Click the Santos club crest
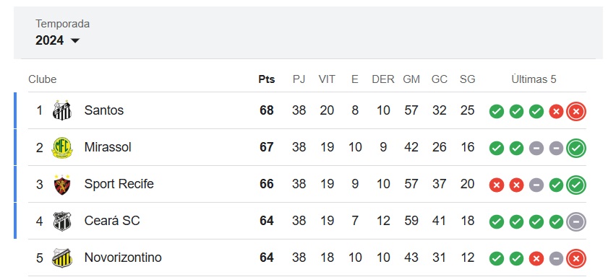The image size is (608, 277). tap(62, 110)
